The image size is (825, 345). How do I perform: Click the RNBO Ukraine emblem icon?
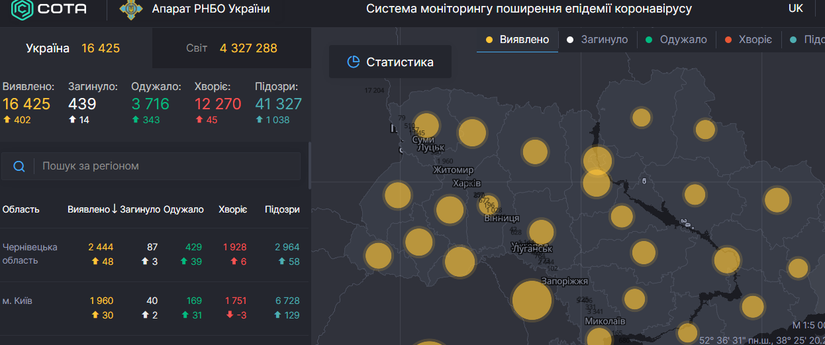click(128, 9)
